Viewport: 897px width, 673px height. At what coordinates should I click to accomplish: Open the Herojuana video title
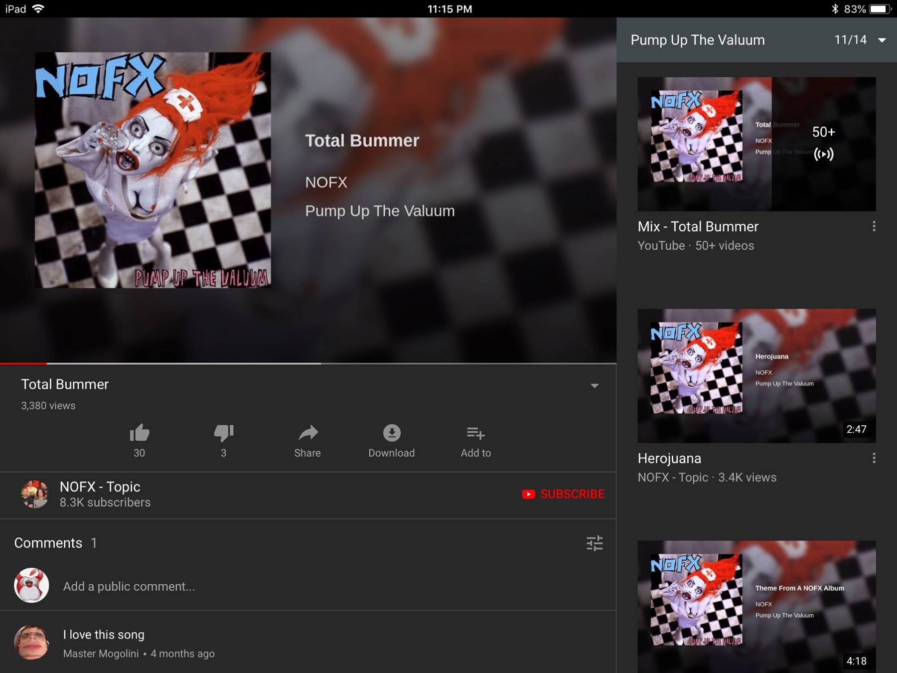tap(670, 459)
